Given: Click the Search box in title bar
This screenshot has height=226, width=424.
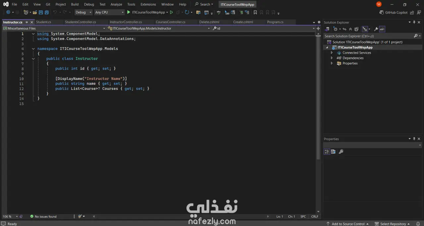Looking at the screenshot, I should click(x=204, y=4).
